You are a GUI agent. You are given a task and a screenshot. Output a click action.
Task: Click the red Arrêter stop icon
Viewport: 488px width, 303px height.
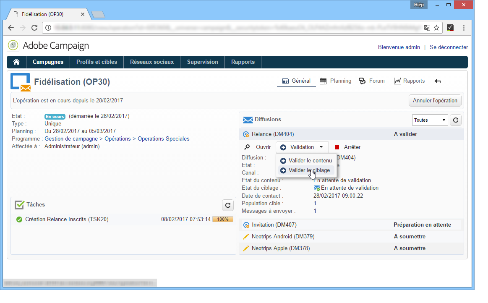(x=337, y=147)
